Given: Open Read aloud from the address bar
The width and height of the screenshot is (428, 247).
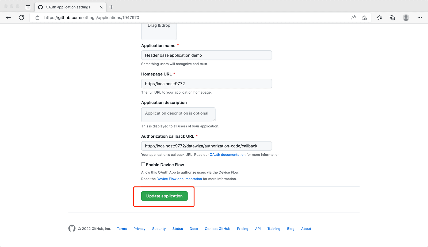Looking at the screenshot, I should 353,18.
